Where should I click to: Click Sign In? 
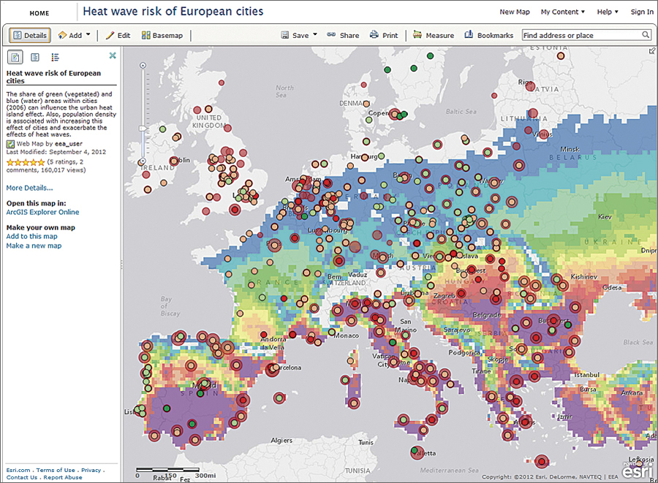click(x=642, y=12)
